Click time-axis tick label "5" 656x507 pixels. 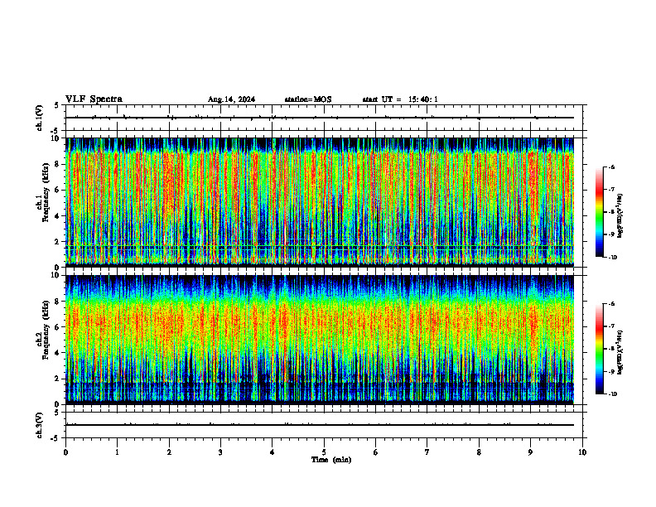tap(324, 452)
